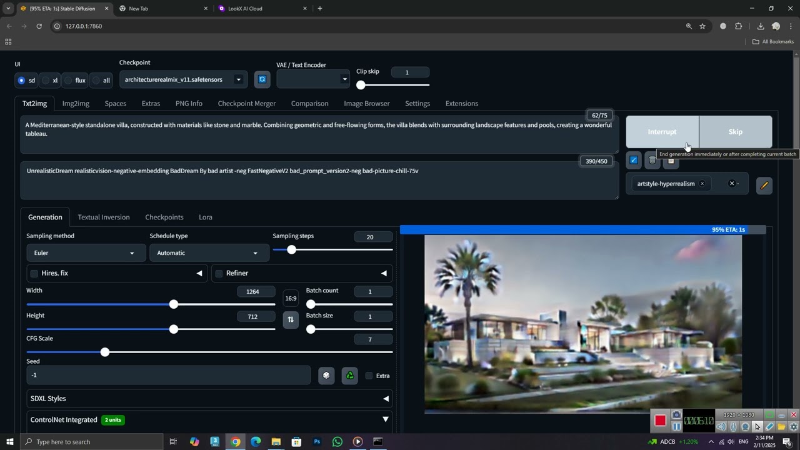
Task: Click the 16:9 aspect ratio button
Action: [x=291, y=298]
